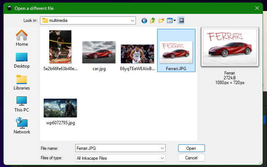Click the Ferrari.JPG file name label
Viewport: 267px width, 167px height.
[176, 69]
